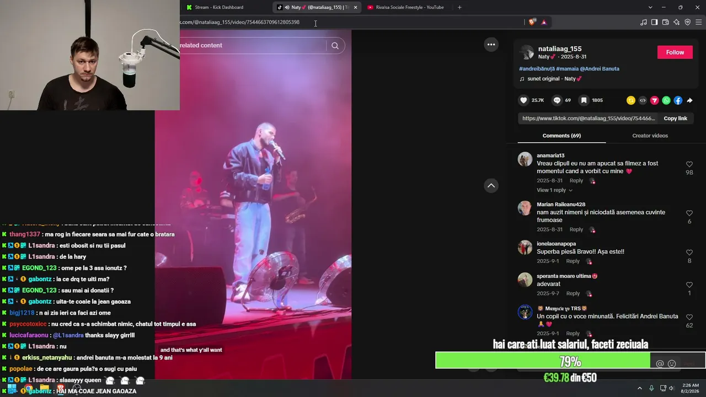706x397 pixels.
Task: Open comments via speech bubble icon
Action: [557, 100]
